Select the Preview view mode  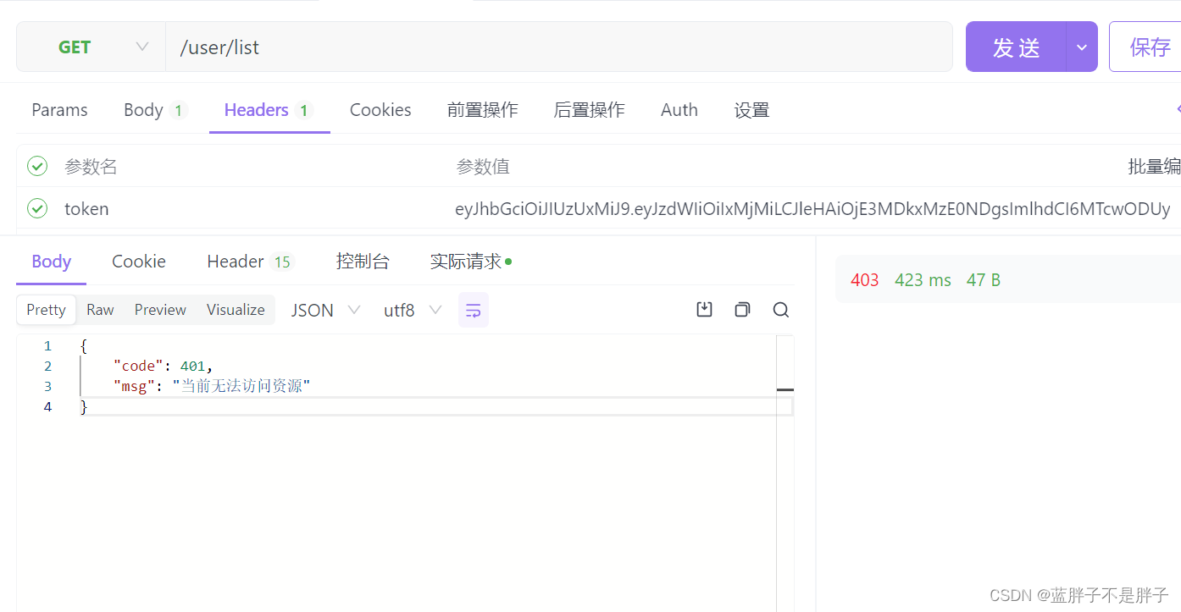160,310
